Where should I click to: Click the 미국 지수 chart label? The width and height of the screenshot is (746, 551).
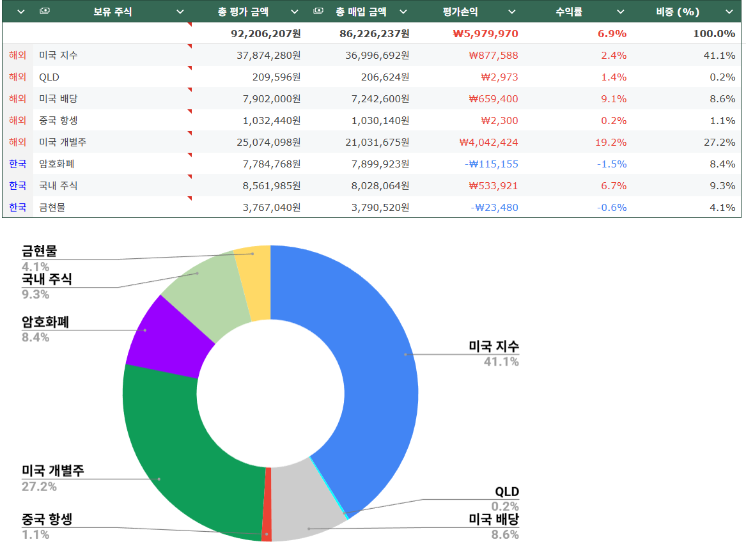coord(494,346)
